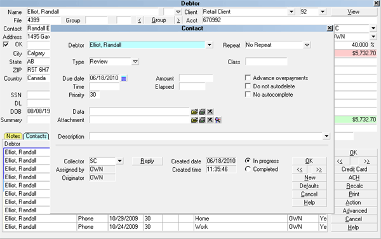The height and width of the screenshot is (239, 381).
Task: Click the green-highlighted $5,732.70 field
Action: 356,119
